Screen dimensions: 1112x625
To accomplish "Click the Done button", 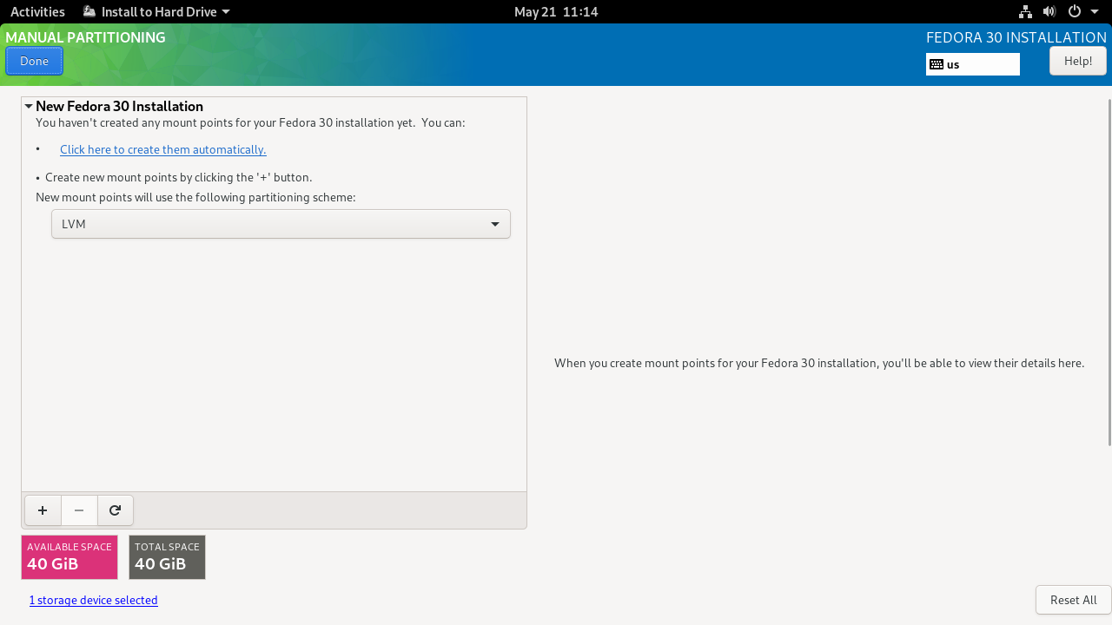I will tap(35, 61).
